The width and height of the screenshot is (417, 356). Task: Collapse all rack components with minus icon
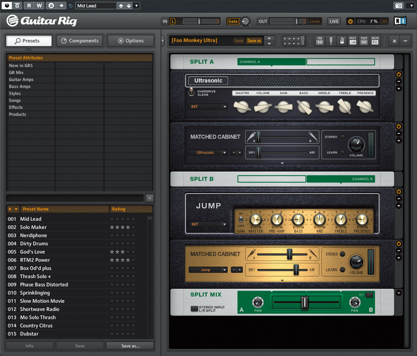(405, 41)
